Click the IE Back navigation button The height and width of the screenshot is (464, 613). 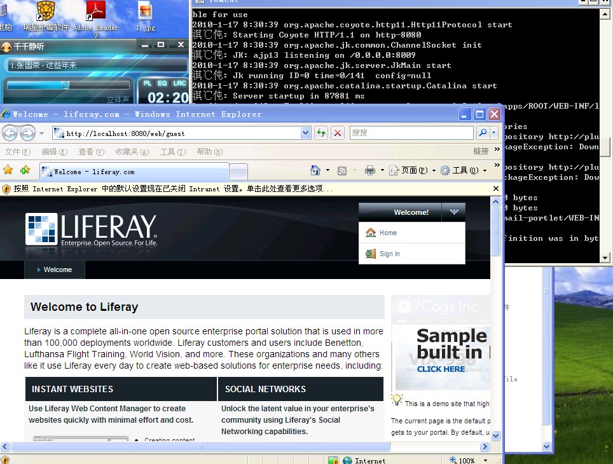point(10,133)
